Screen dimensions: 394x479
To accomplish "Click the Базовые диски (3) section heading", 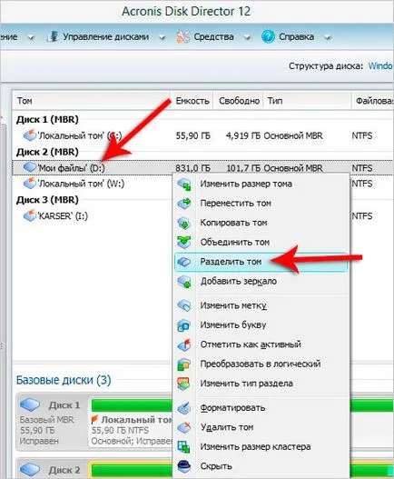I will [64, 380].
